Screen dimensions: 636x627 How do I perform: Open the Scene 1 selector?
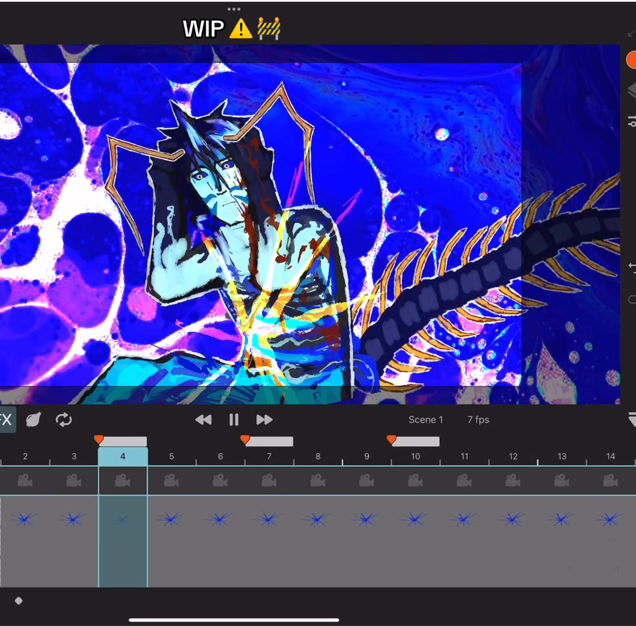click(426, 420)
